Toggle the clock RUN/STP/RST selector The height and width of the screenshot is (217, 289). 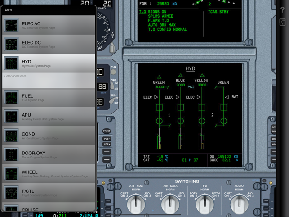point(112,100)
